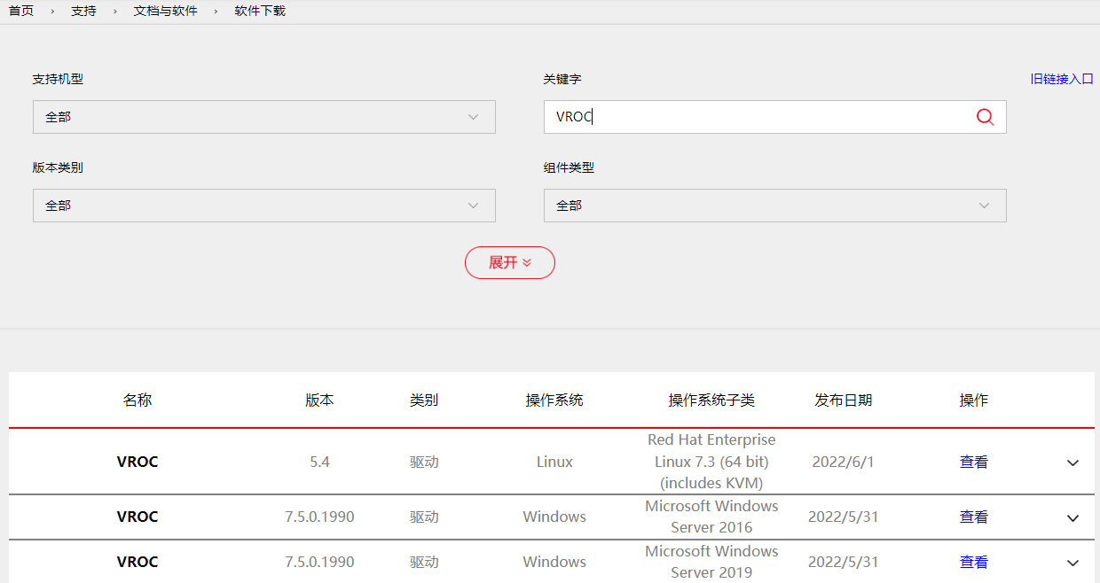This screenshot has width=1100, height=583.
Task: Click the 类别 column header
Action: click(x=424, y=400)
